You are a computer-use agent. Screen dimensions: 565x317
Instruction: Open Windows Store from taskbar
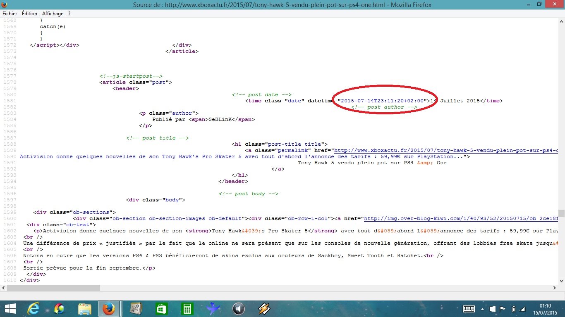point(161,309)
